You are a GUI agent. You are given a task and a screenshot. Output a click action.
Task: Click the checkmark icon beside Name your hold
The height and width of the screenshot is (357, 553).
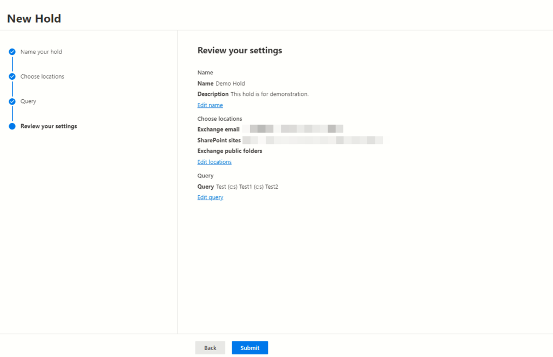point(12,52)
